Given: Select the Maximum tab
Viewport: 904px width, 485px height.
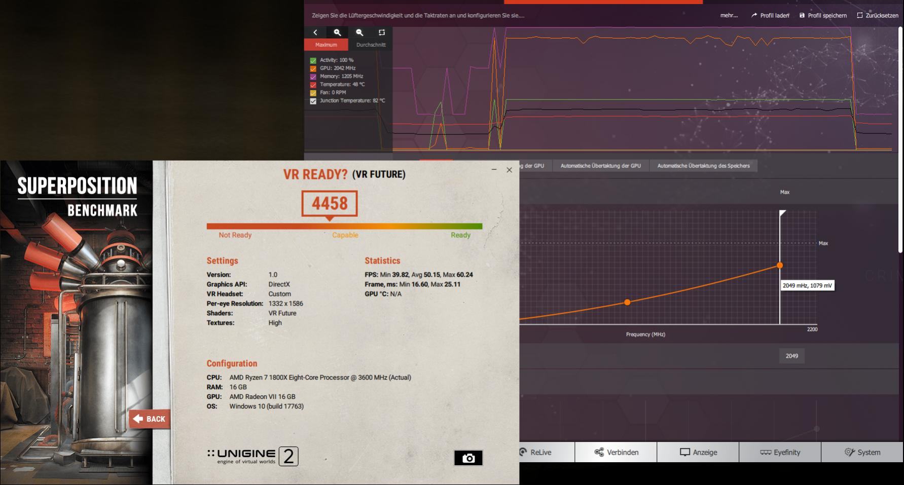Looking at the screenshot, I should click(326, 45).
